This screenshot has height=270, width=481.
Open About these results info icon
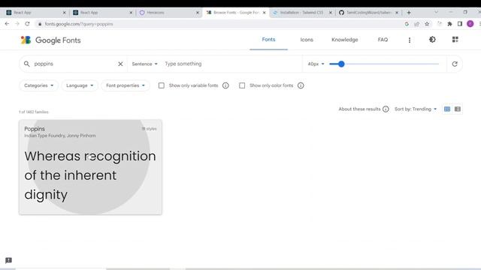click(386, 109)
